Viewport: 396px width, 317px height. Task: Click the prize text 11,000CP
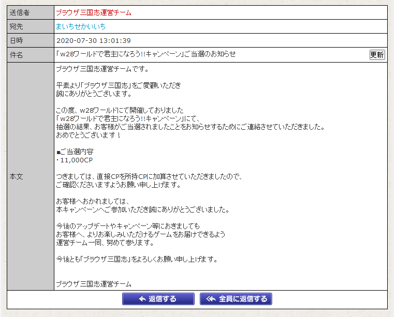click(x=77, y=160)
